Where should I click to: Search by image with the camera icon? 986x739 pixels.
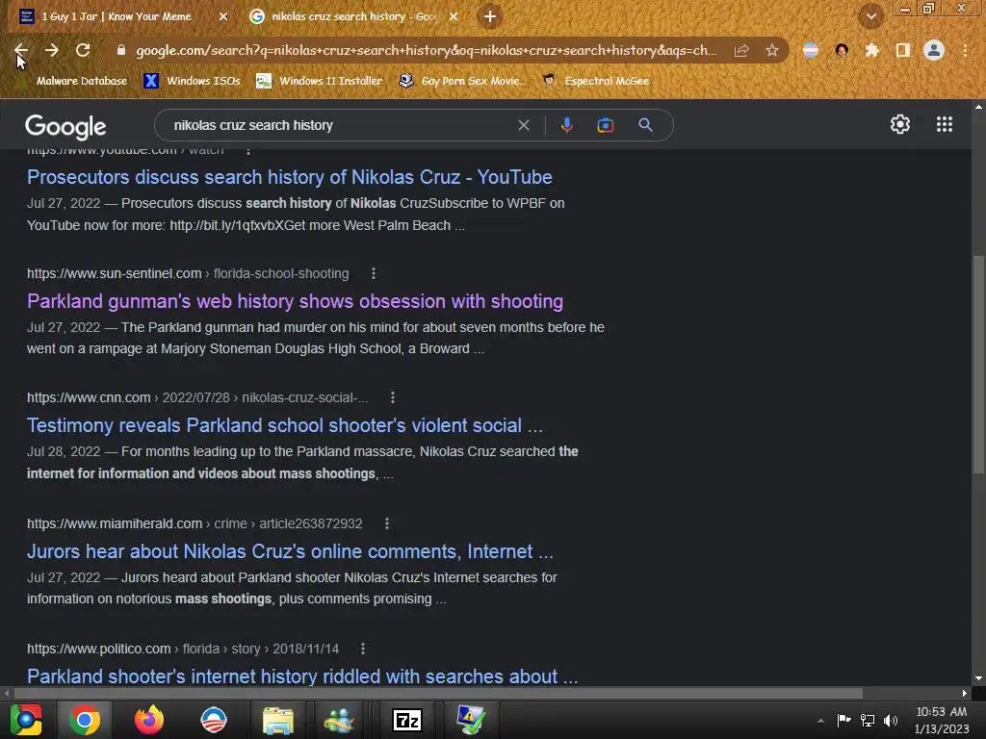click(x=605, y=125)
